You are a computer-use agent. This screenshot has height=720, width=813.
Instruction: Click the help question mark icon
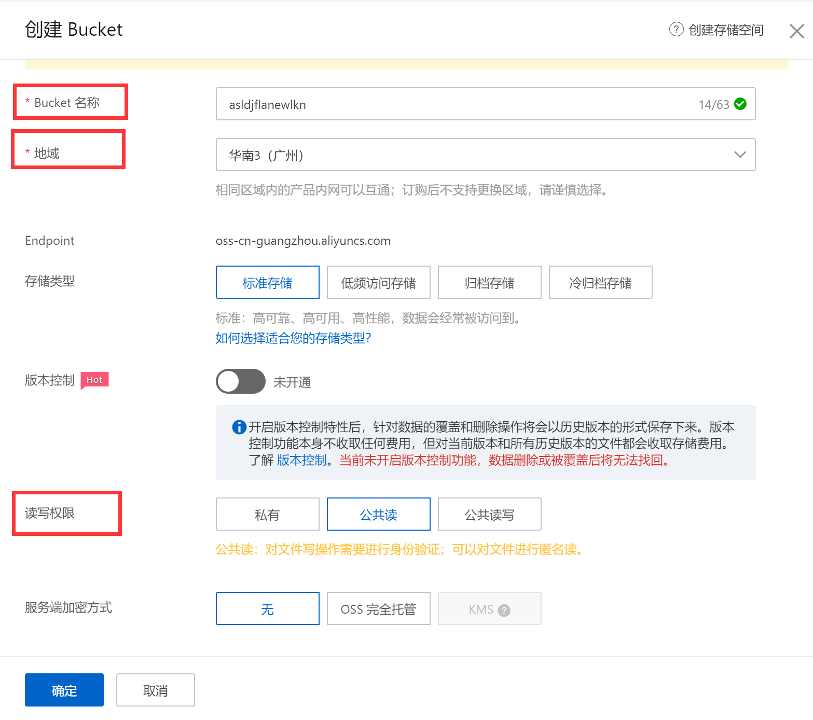676,30
